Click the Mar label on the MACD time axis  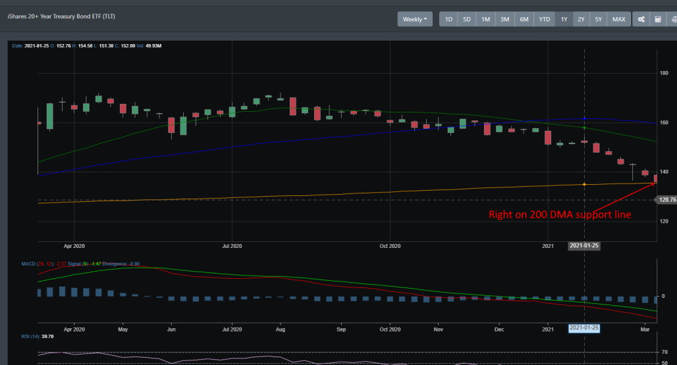645,329
